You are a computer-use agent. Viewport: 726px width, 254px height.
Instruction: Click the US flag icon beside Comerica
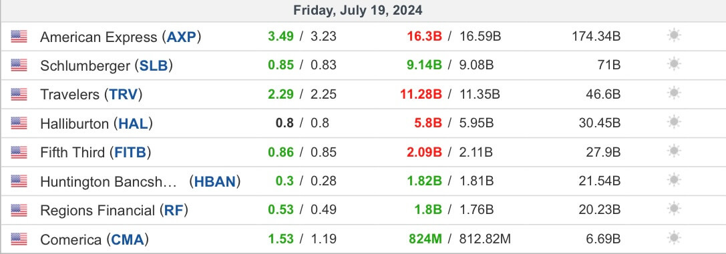pyautogui.click(x=19, y=239)
